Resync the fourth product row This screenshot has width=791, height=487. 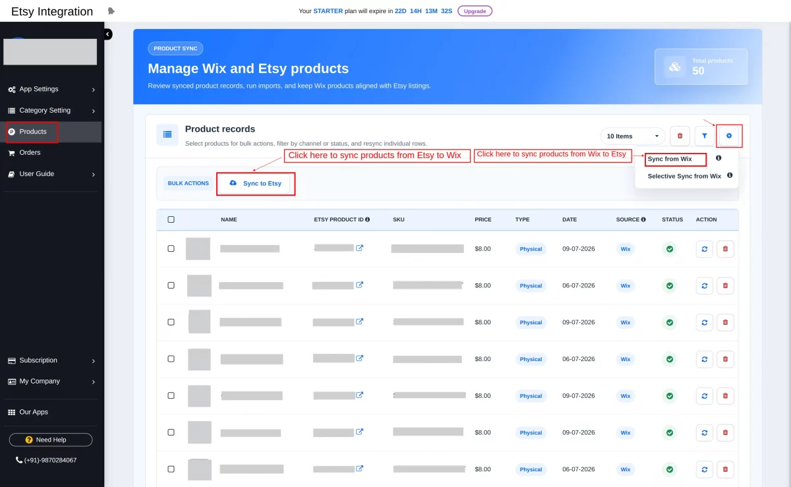point(705,359)
